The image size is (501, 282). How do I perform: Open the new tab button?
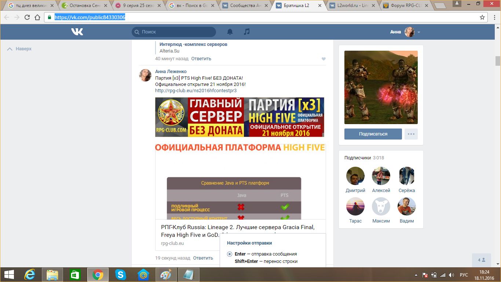(x=440, y=6)
